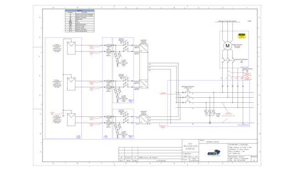The width and height of the screenshot is (294, 190).
Task: Select the 03 String PV module symbol
Action: point(71,120)
